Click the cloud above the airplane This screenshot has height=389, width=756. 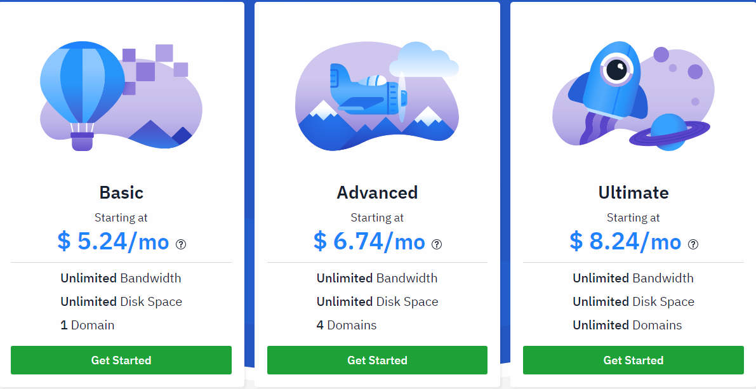(424, 59)
